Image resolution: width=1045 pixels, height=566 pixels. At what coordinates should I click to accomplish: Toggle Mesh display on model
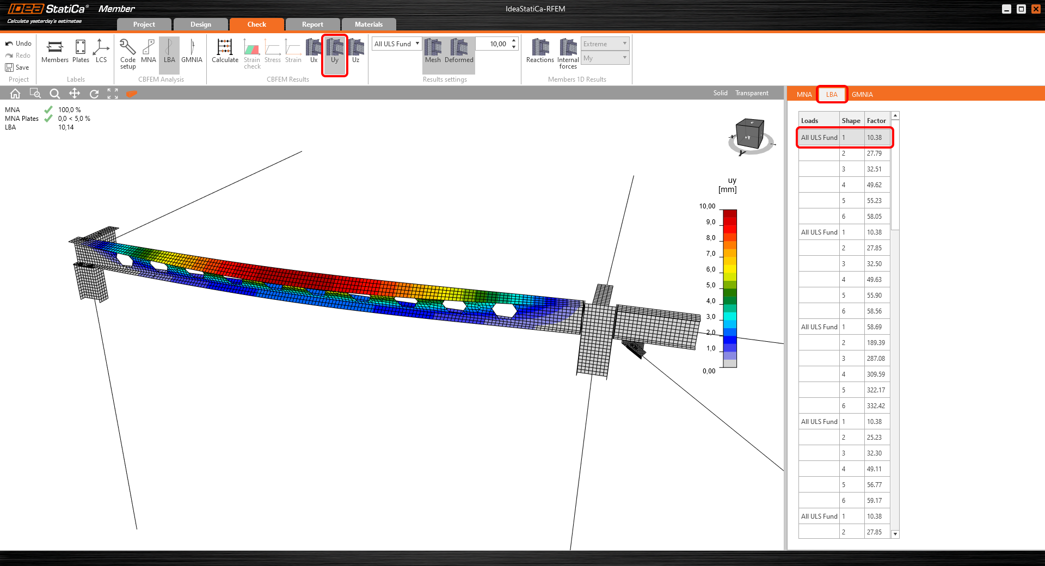[433, 51]
